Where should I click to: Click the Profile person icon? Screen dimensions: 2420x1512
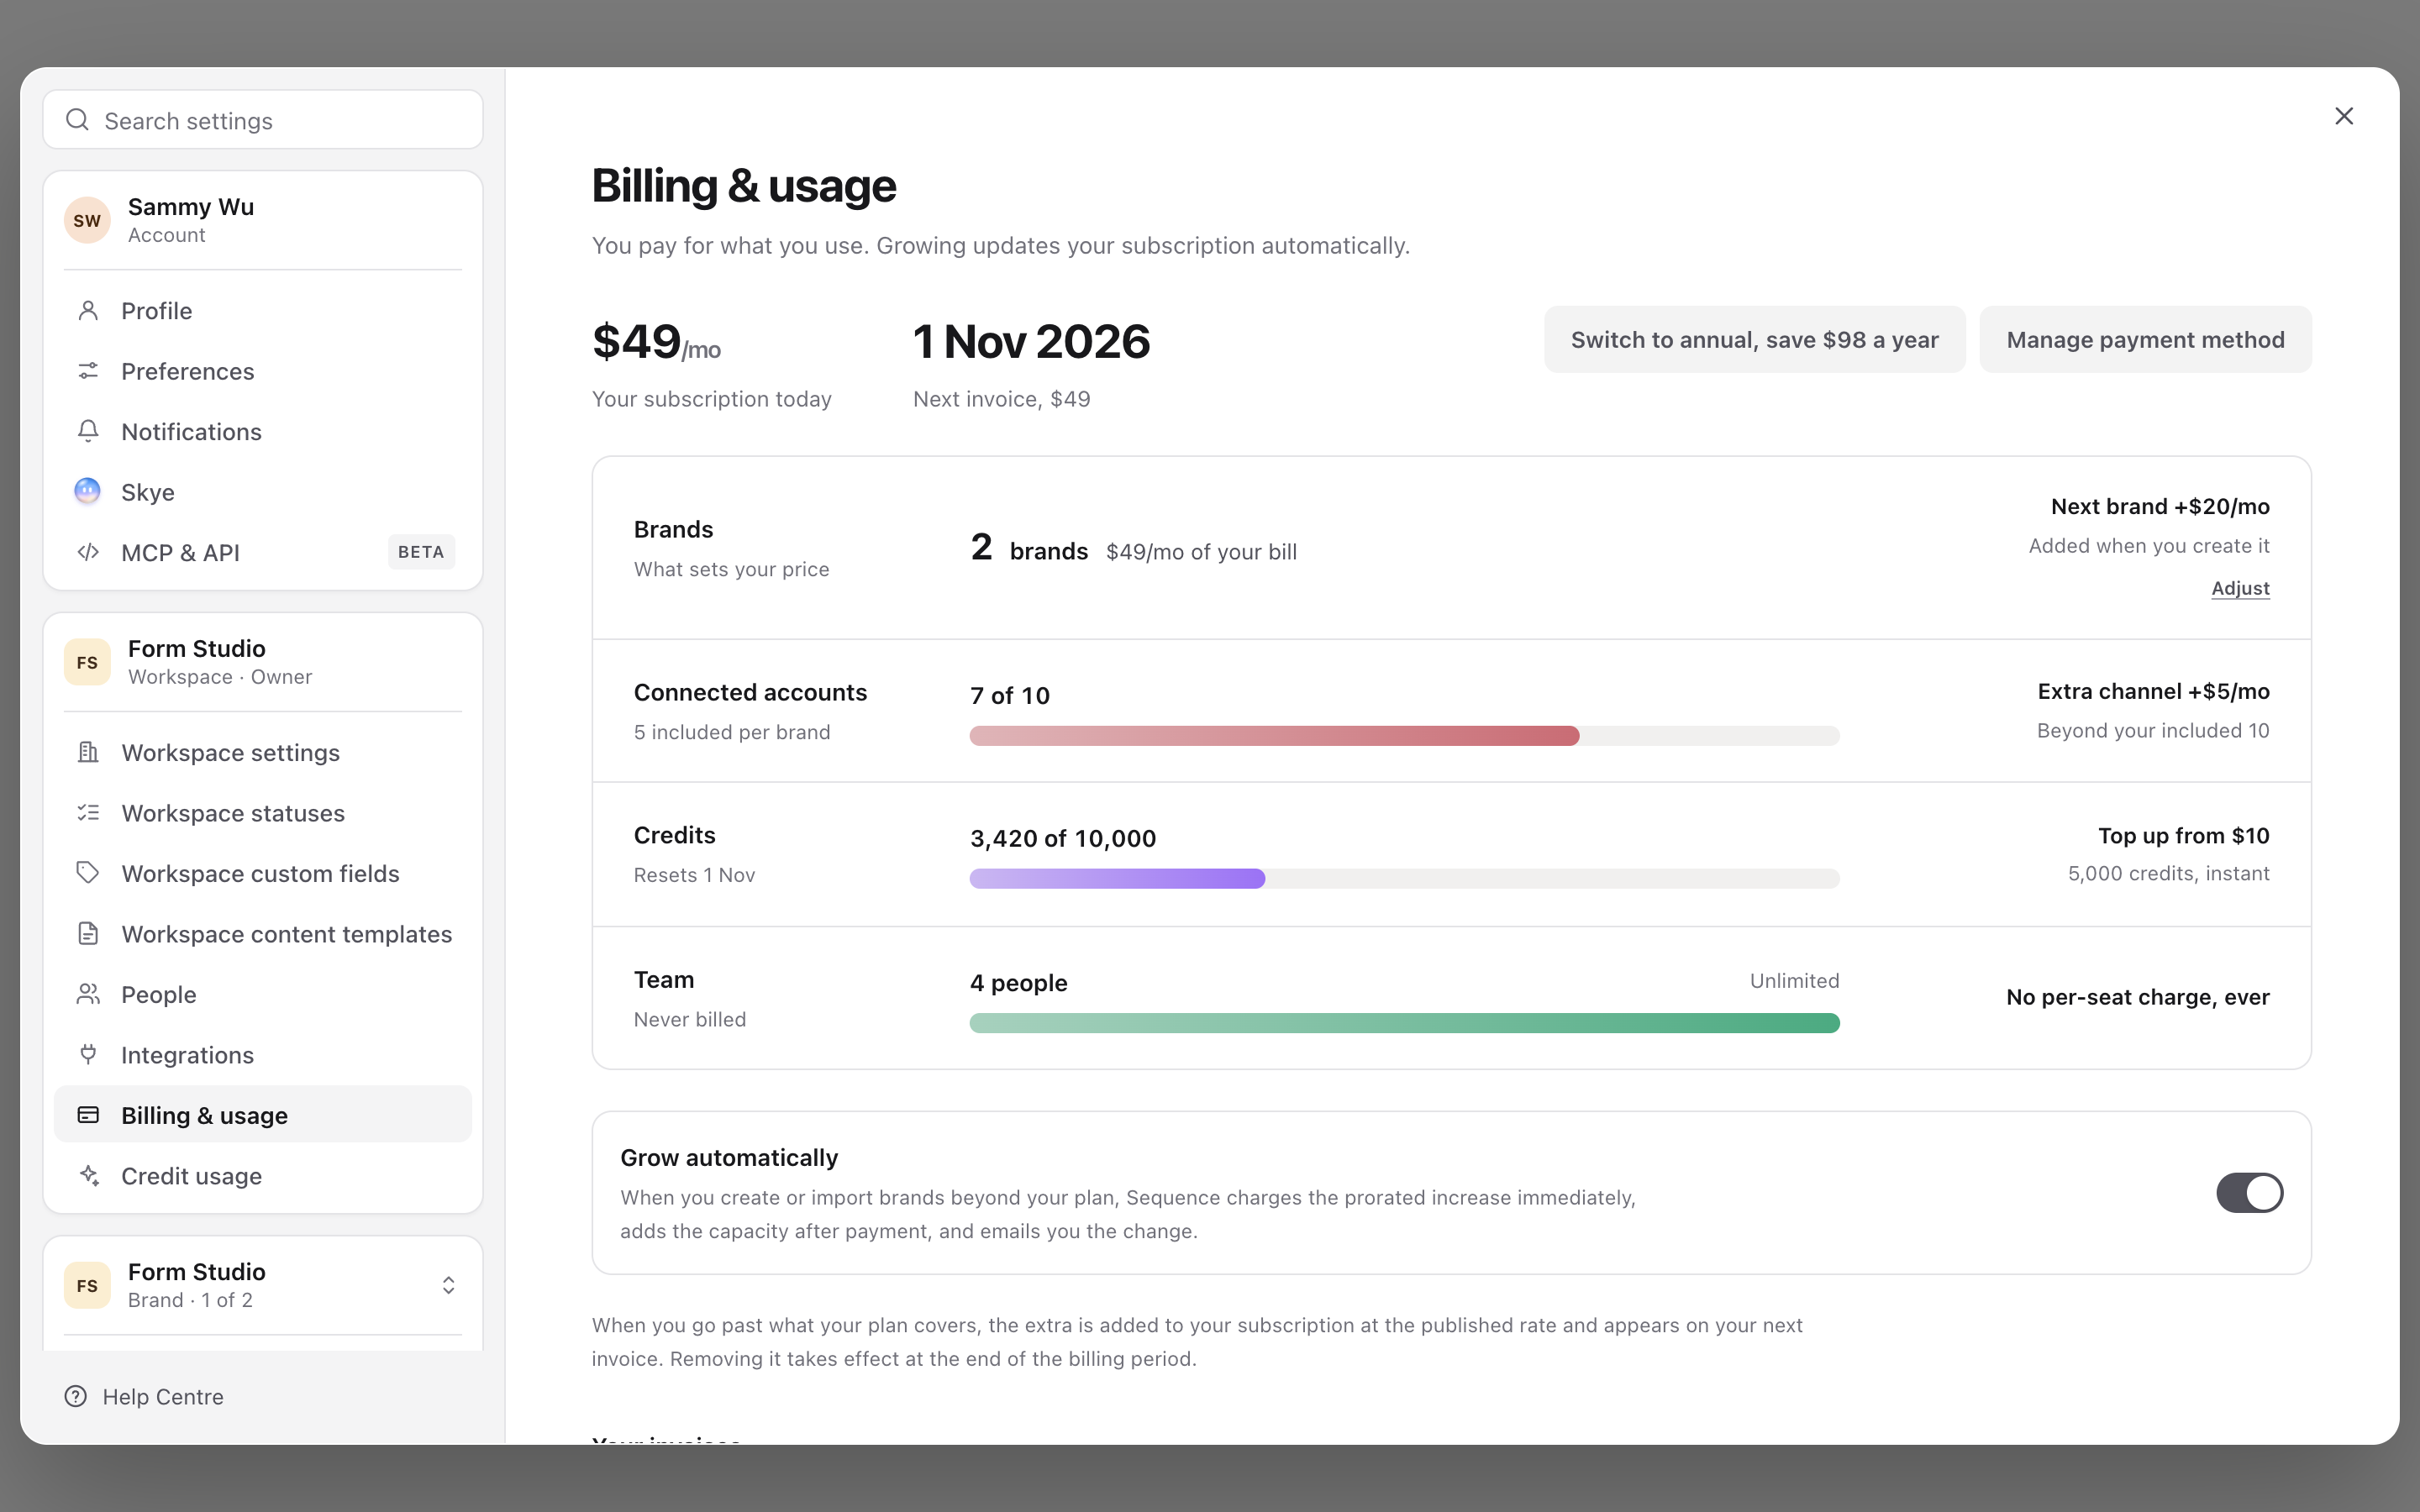coord(88,311)
